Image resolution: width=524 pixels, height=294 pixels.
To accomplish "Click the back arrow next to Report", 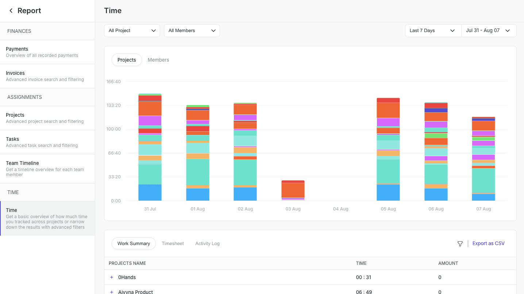I will (x=11, y=11).
